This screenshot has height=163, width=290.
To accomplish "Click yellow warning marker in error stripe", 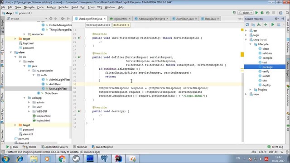I will click(x=242, y=54).
